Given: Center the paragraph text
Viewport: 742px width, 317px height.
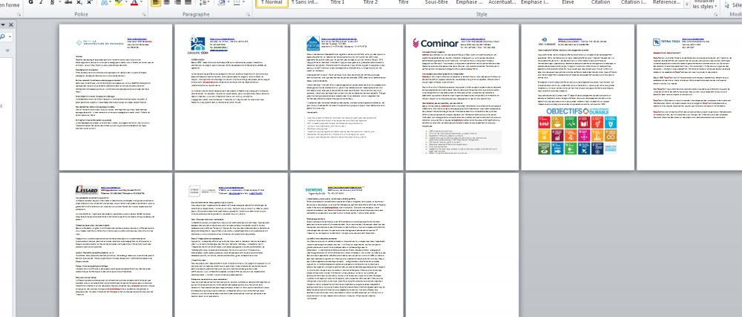Looking at the screenshot, I should tap(167, 2).
